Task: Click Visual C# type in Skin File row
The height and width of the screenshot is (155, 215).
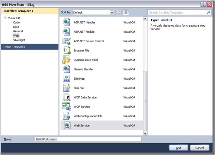Action: pos(129,88)
